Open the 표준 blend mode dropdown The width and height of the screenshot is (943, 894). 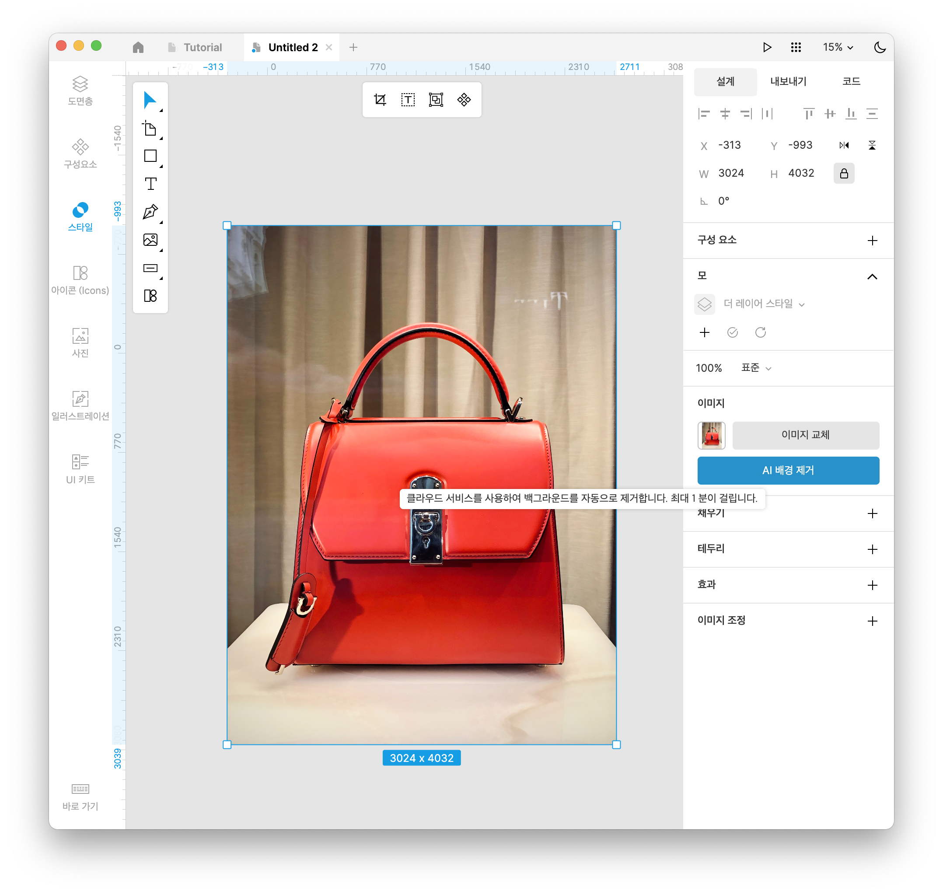(755, 367)
